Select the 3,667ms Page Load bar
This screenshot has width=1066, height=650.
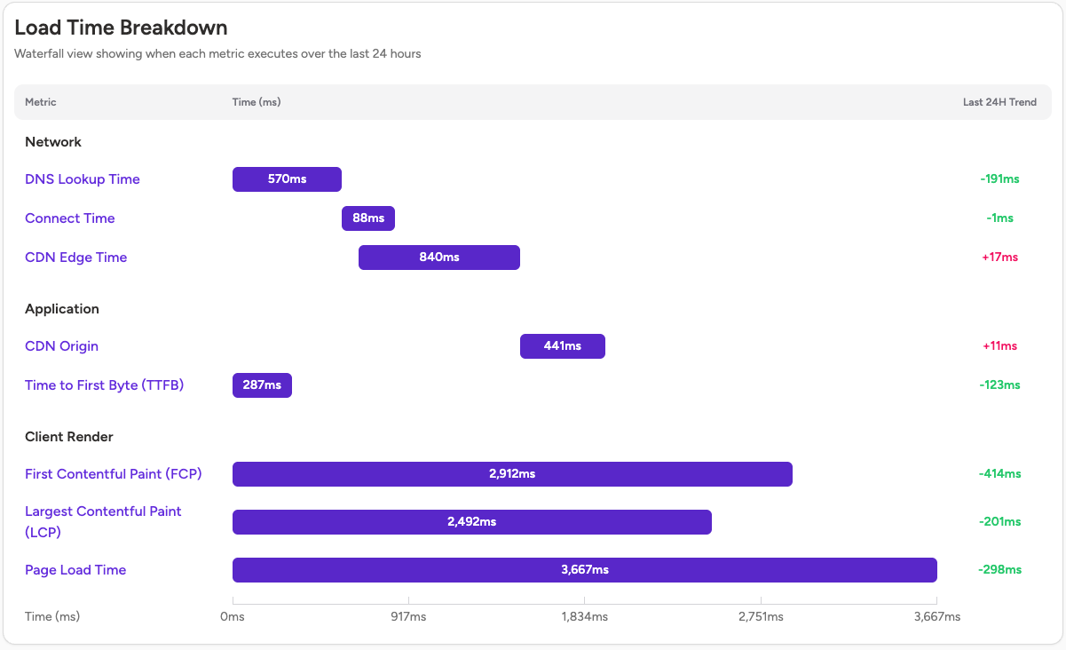coord(585,570)
